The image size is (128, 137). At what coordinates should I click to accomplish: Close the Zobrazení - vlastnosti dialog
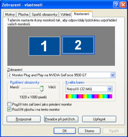click(123, 5)
